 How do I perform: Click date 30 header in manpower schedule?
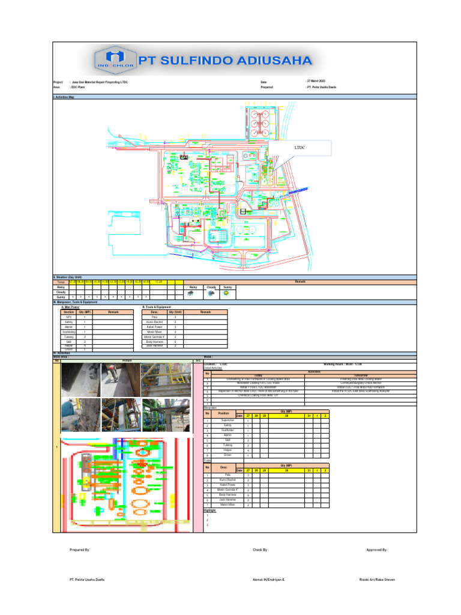coord(286,416)
